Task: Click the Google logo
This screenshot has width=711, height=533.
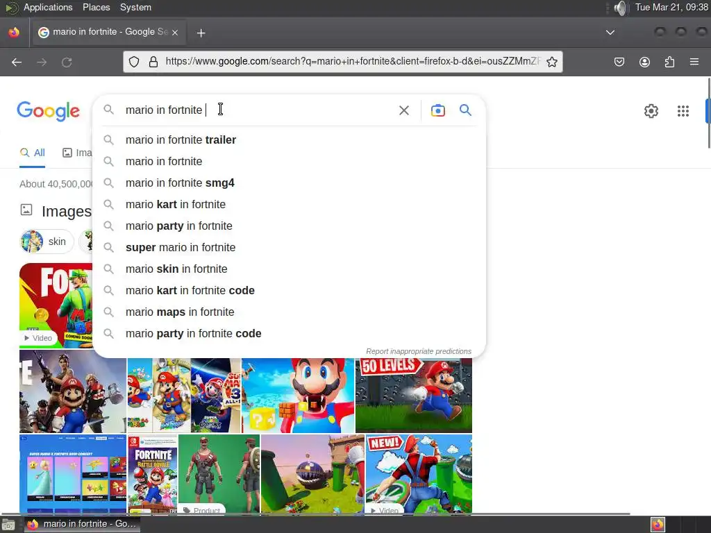Action: coord(48,111)
